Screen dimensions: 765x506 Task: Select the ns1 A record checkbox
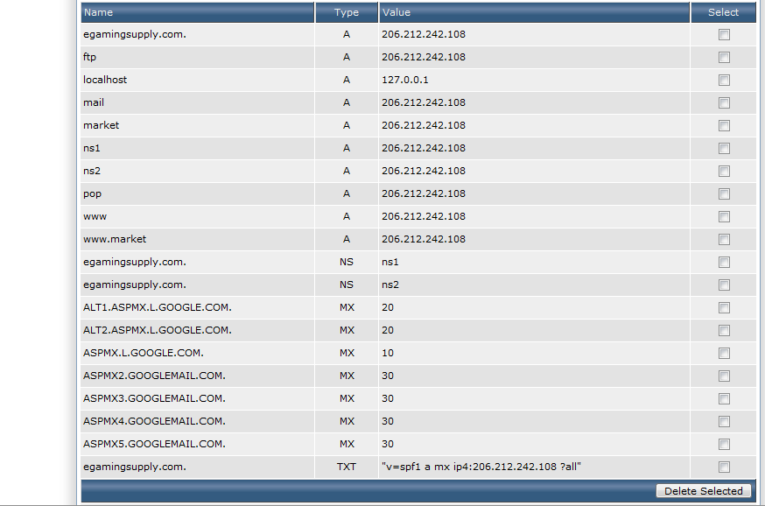coord(724,148)
